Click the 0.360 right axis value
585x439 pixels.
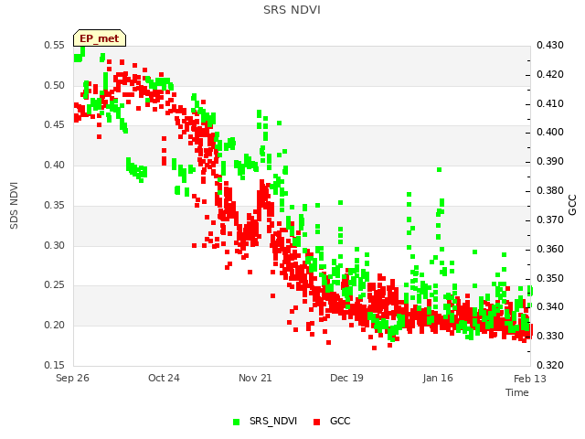pyautogui.click(x=550, y=249)
